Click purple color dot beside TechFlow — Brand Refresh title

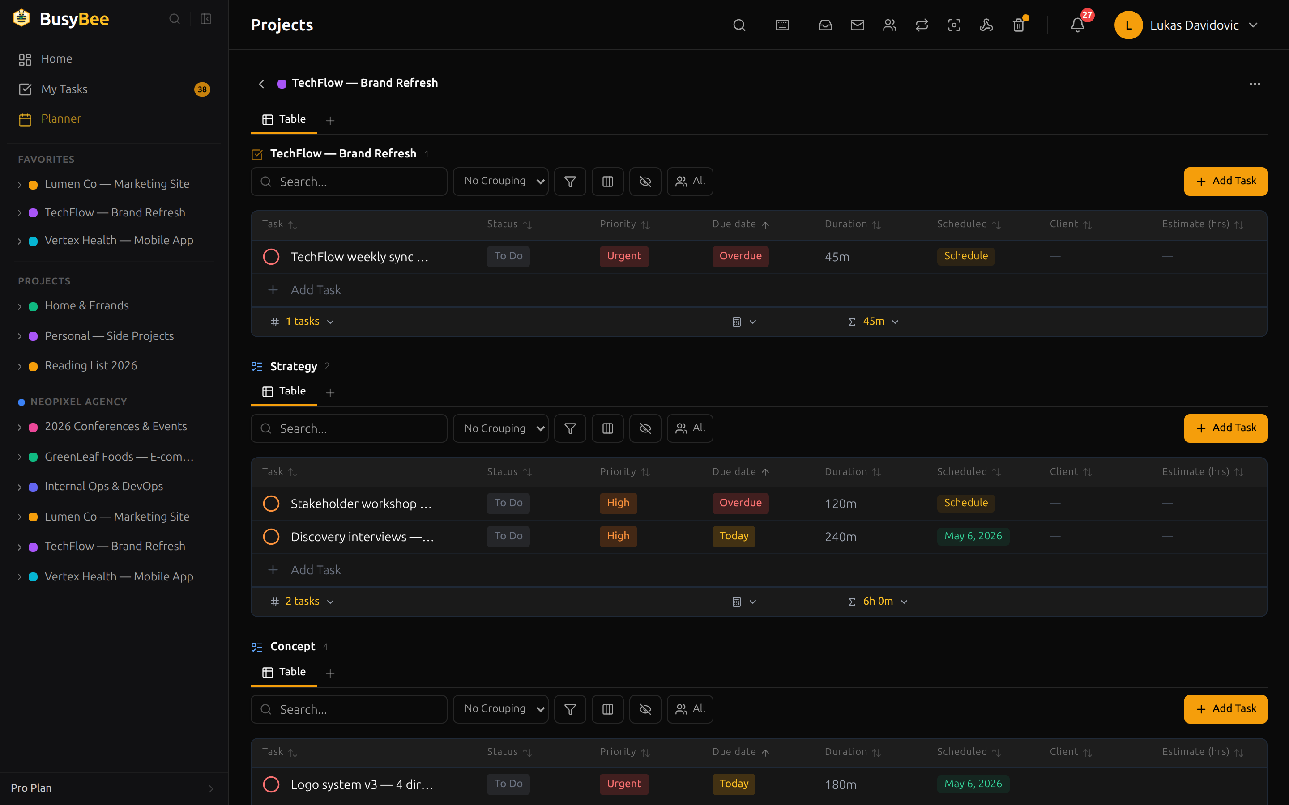click(x=282, y=84)
